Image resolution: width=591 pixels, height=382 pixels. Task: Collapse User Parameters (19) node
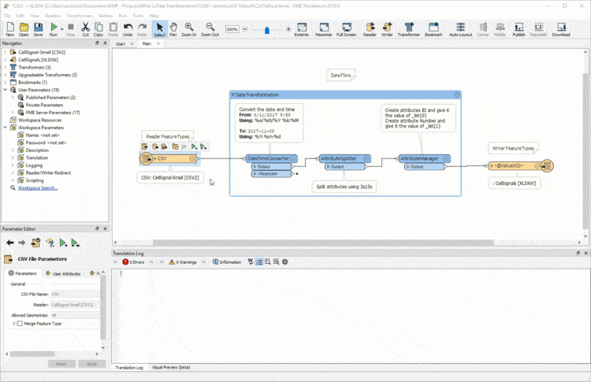point(6,90)
